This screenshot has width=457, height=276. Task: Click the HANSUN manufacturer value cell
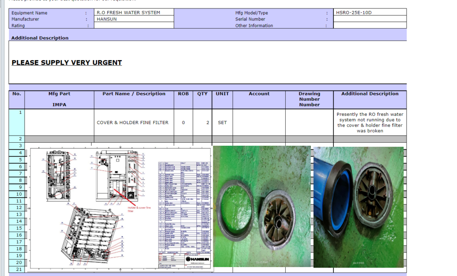(134, 19)
